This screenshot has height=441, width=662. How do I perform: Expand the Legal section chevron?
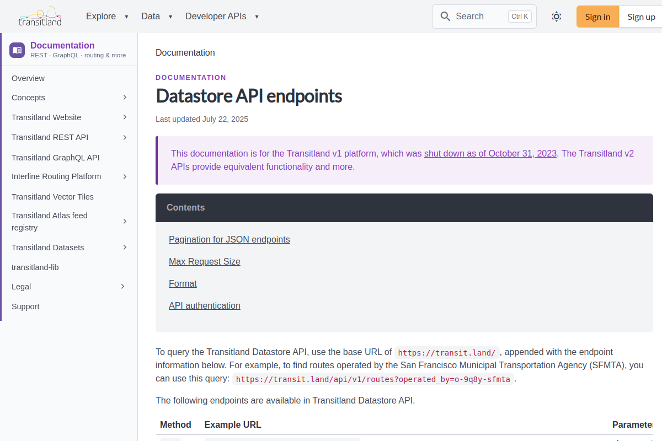tap(122, 287)
